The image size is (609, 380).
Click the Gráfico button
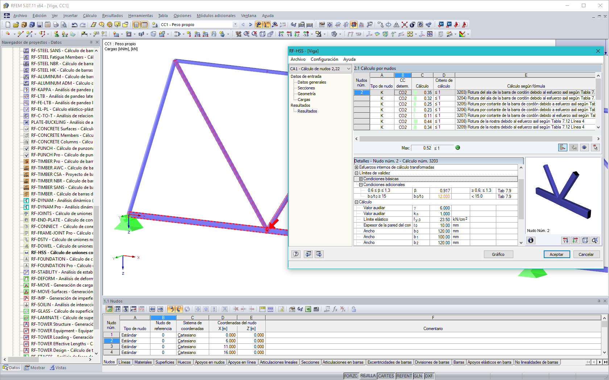pos(498,254)
